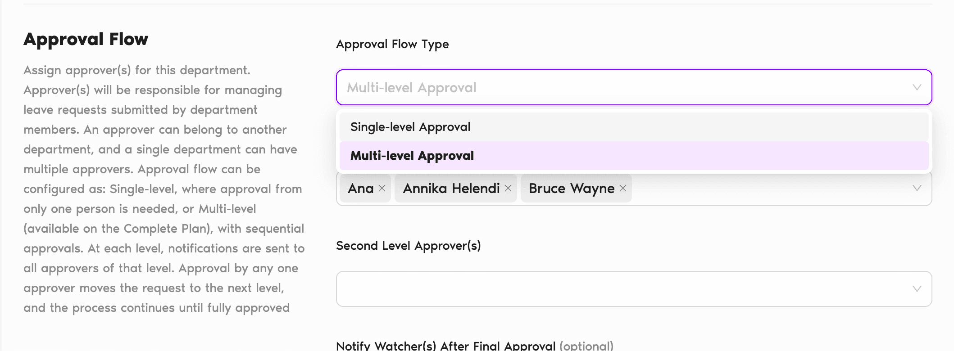
Task: Collapse the Approval Flow Type dropdown arrow
Action: point(917,87)
